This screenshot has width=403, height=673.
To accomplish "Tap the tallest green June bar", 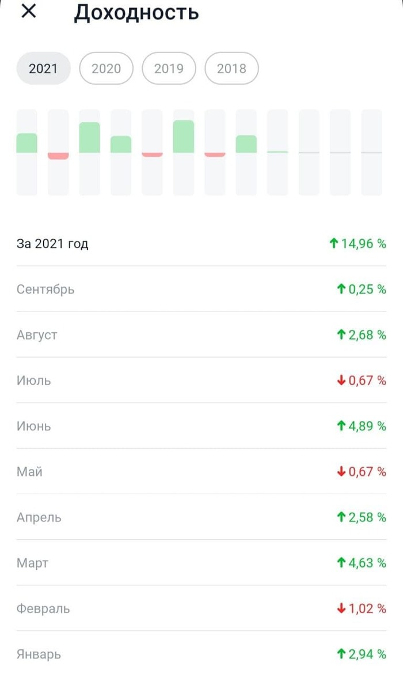I will point(184,137).
